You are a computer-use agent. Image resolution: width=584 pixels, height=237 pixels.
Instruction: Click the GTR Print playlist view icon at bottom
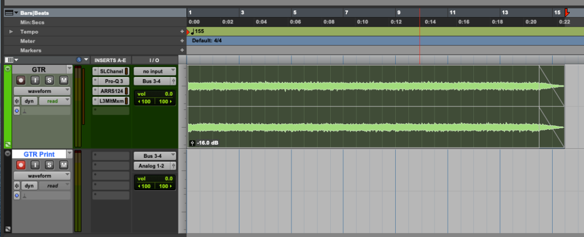[8, 230]
